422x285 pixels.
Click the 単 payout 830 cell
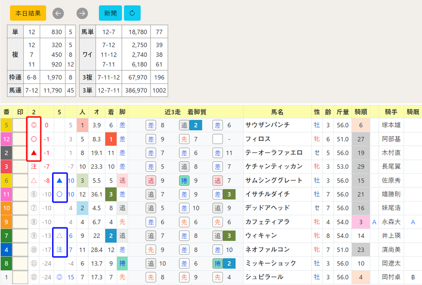point(53,32)
